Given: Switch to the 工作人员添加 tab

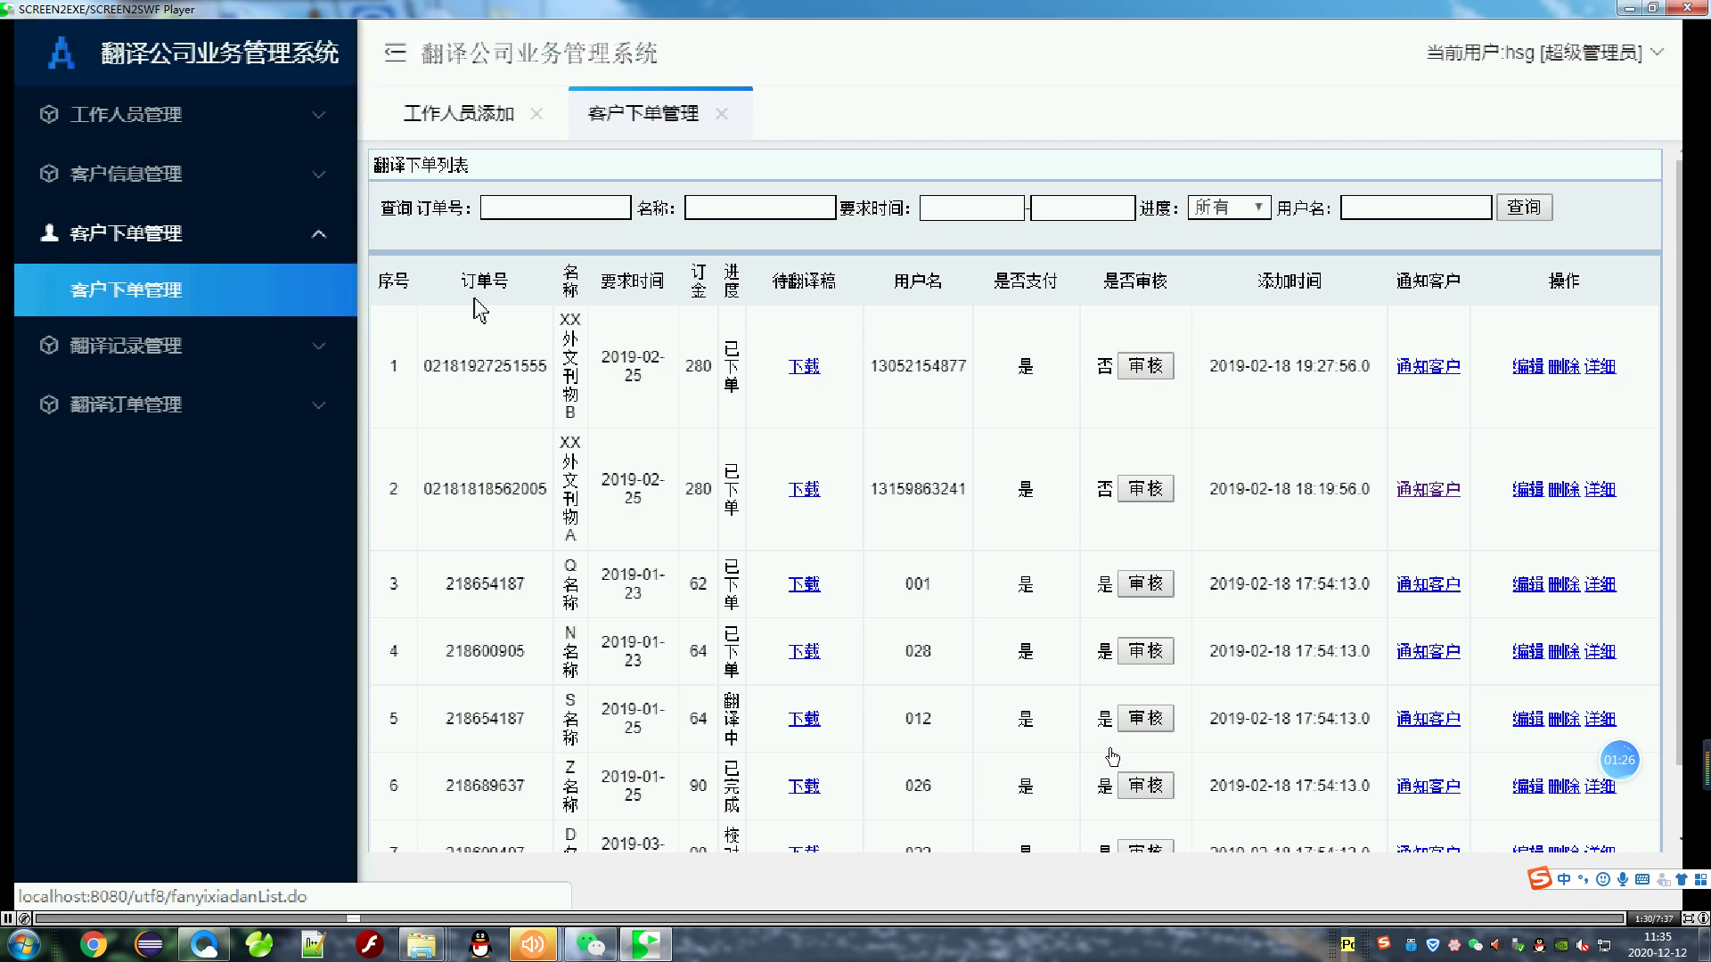Looking at the screenshot, I should [459, 113].
